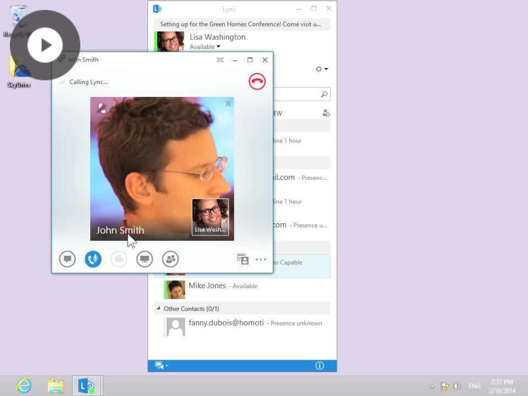Image resolution: width=528 pixels, height=396 pixels.
Task: Open the Options gear icon in Lync
Action: coord(318,69)
